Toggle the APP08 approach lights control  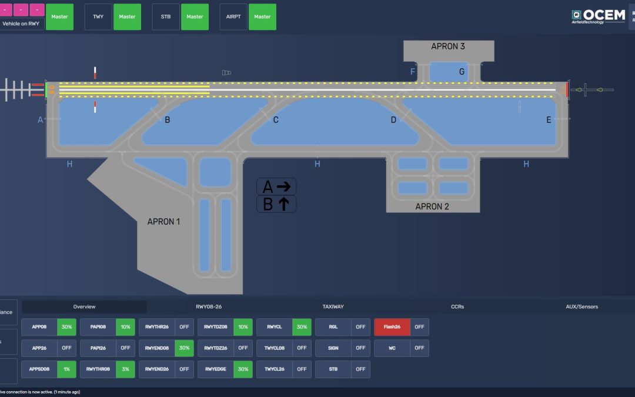click(x=49, y=327)
